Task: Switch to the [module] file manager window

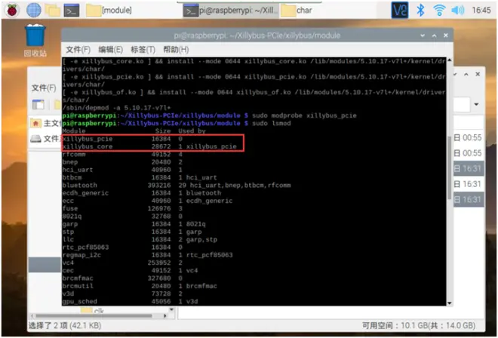Action: [109, 11]
